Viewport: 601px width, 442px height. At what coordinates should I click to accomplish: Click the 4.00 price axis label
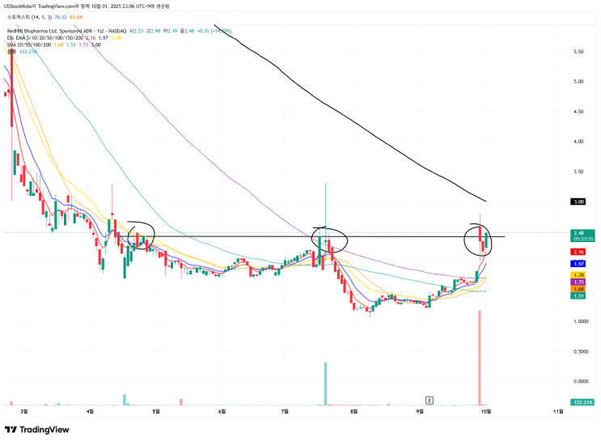pyautogui.click(x=578, y=141)
